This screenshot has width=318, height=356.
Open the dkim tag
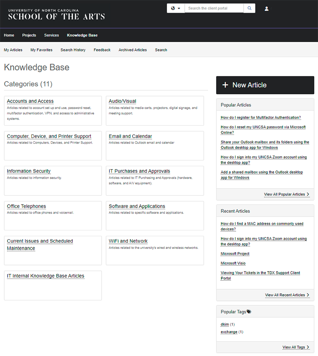pos(225,324)
